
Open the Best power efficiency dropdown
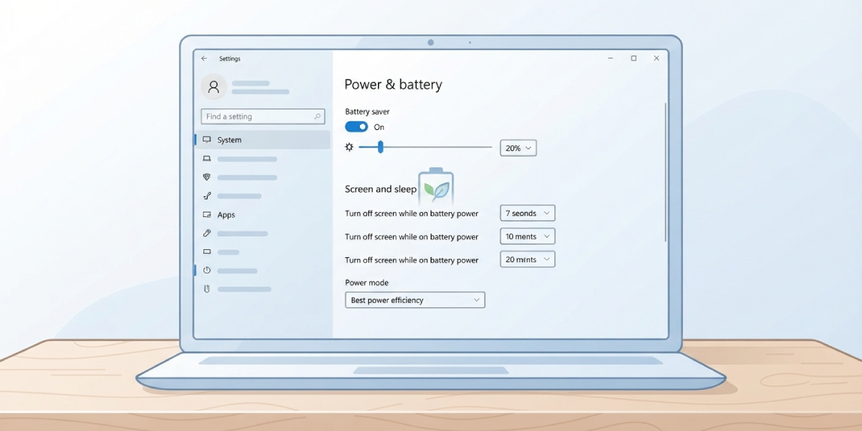point(415,300)
